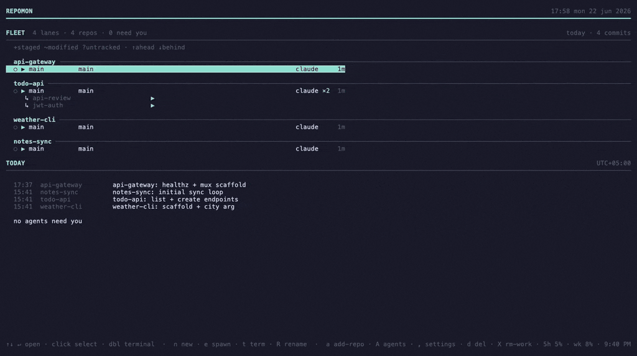
Task: Click the 'main' branch name on notes-sync lane
Action: 86,149
